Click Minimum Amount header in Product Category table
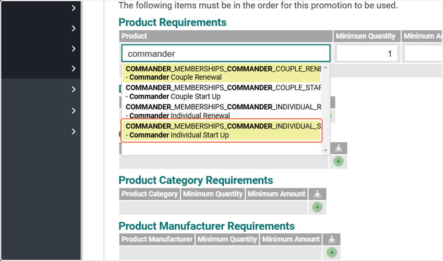This screenshot has width=443, height=261. pos(277,194)
